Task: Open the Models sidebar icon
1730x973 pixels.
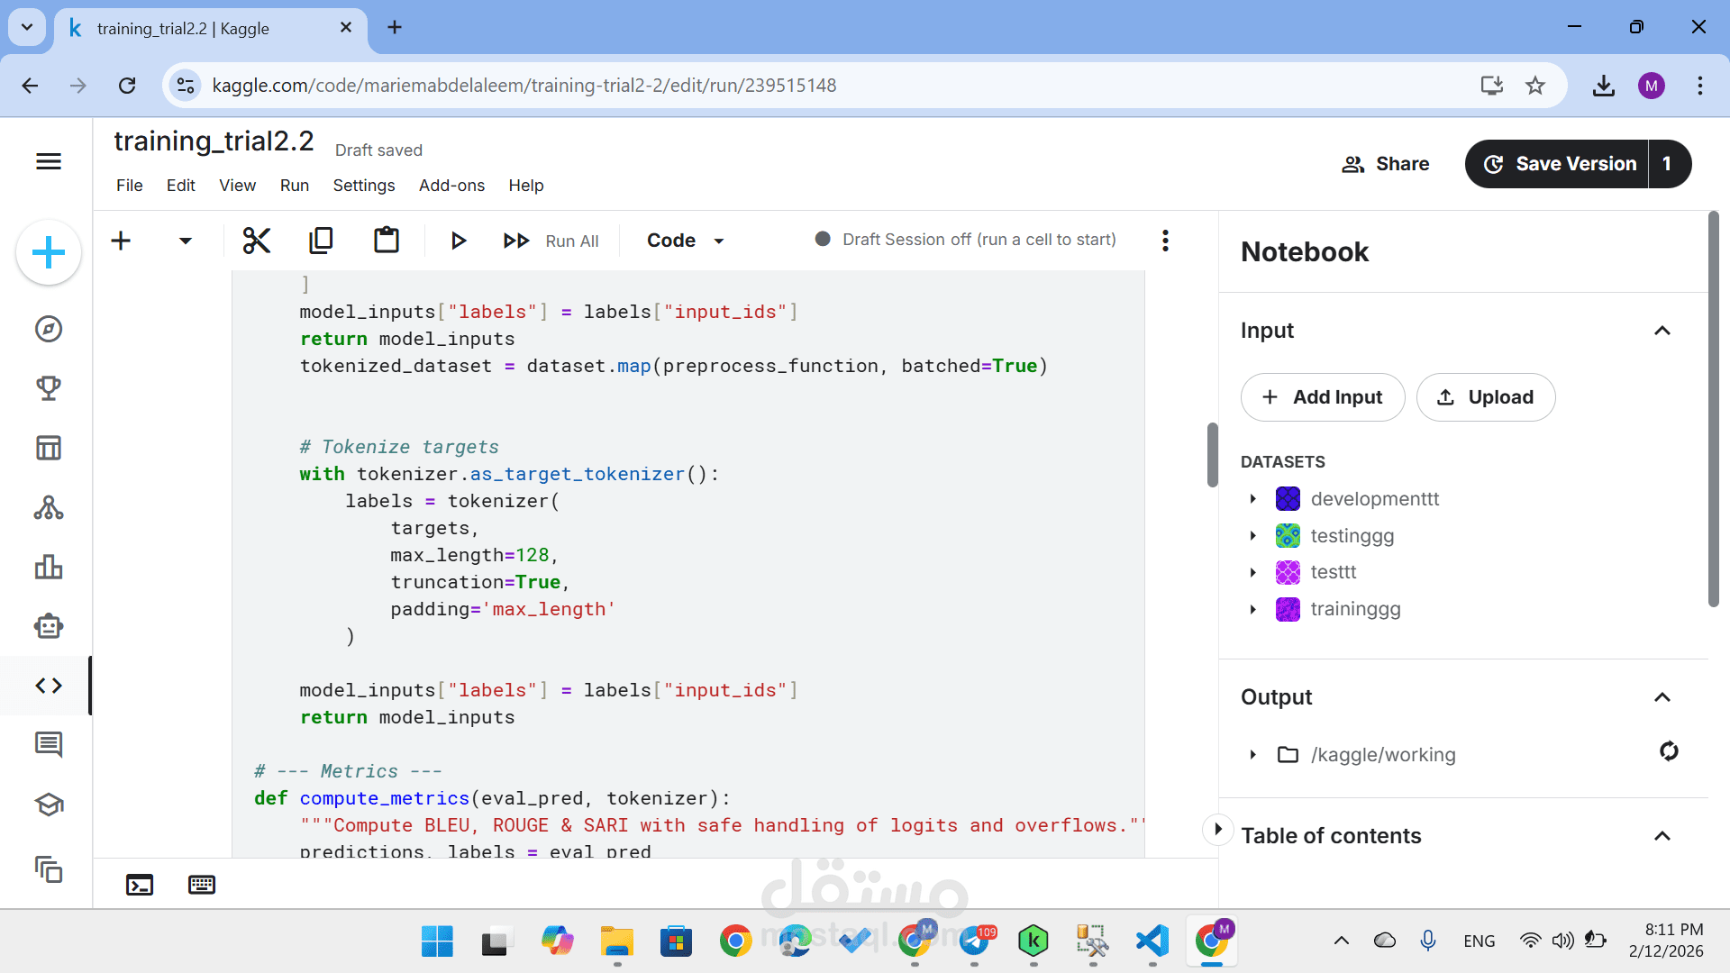Action: [49, 507]
